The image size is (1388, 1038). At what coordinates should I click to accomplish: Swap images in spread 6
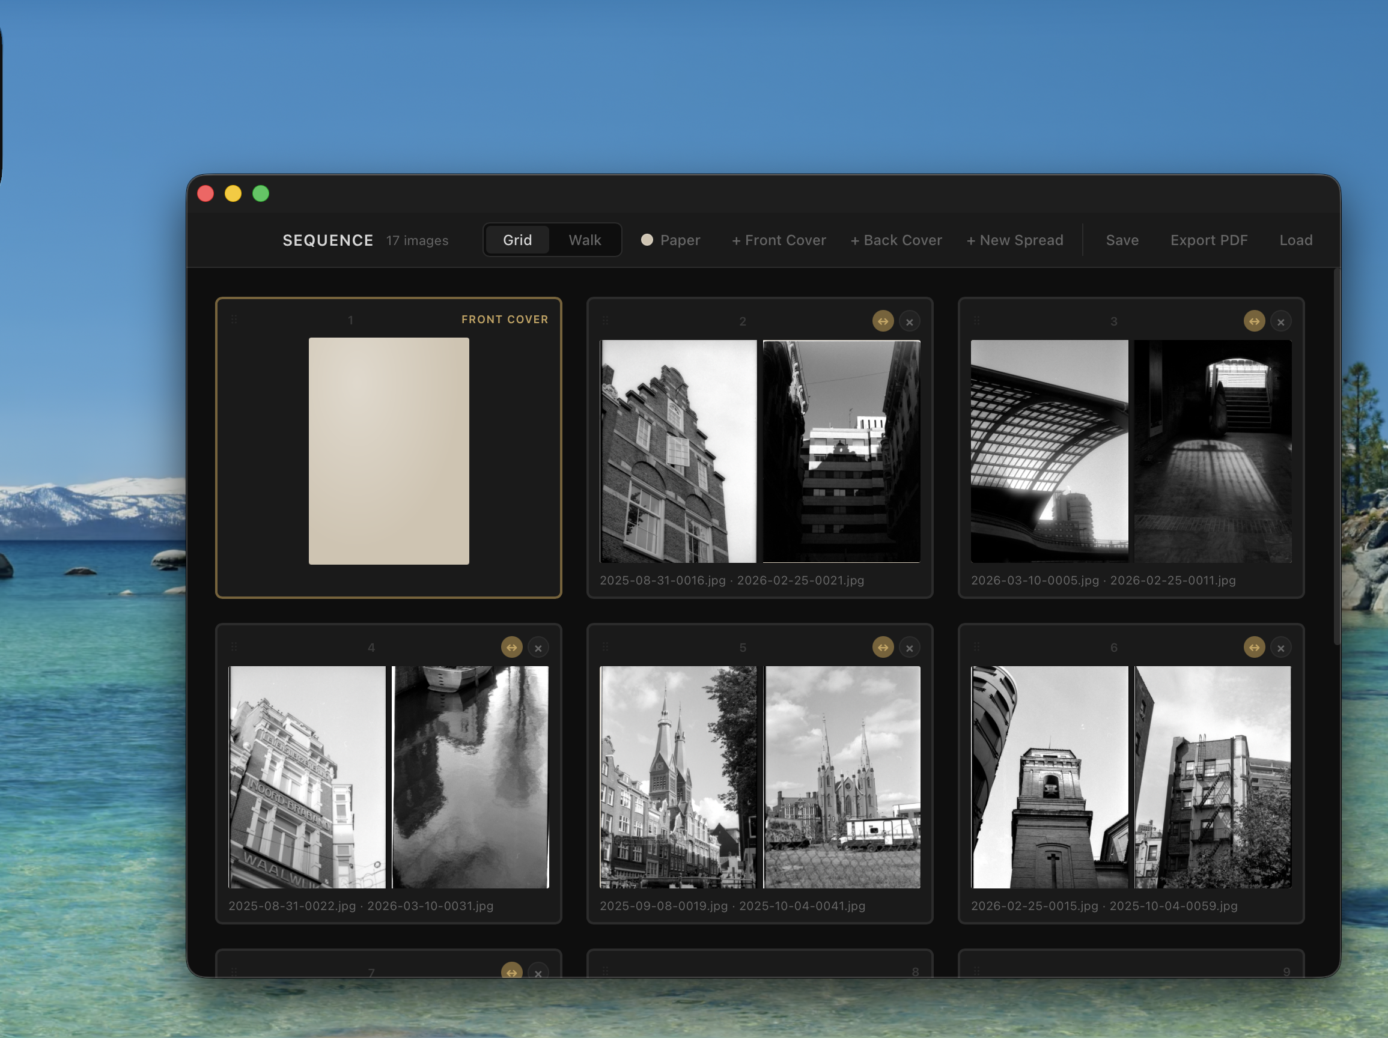click(1254, 646)
